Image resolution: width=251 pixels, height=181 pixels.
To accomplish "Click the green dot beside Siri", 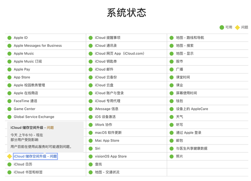I will tap(91, 149).
